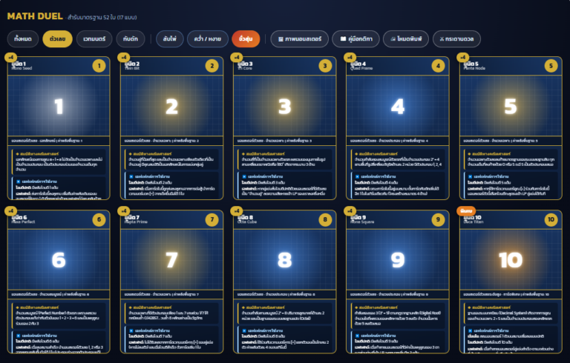
Task: Click the Mono Seed card name
Action: coord(22,68)
